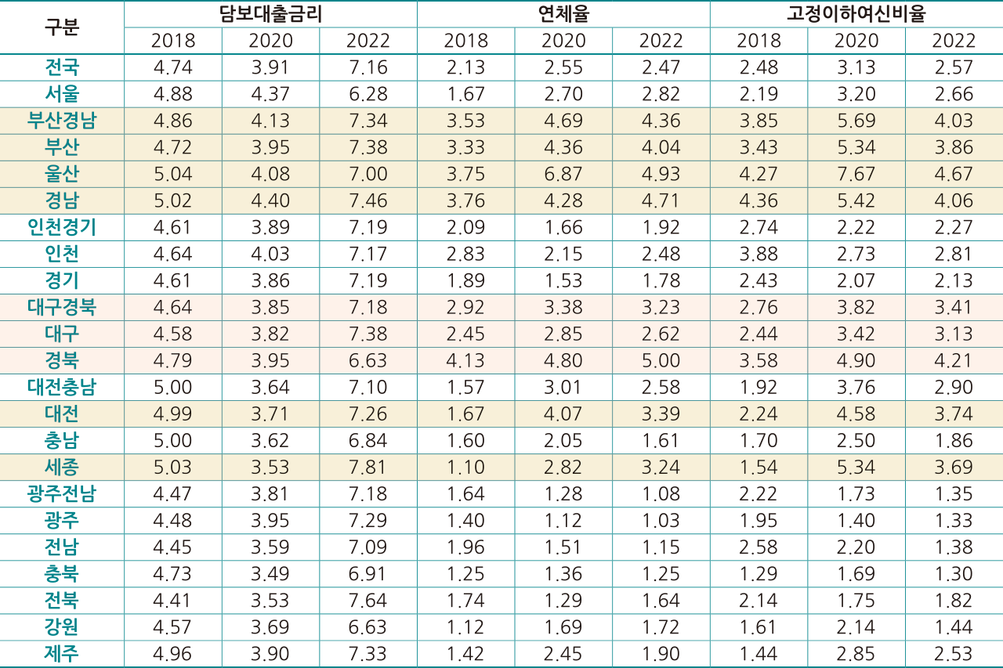This screenshot has width=1003, height=668.
Task: Click the 구분 header cell
Action: coord(62,27)
